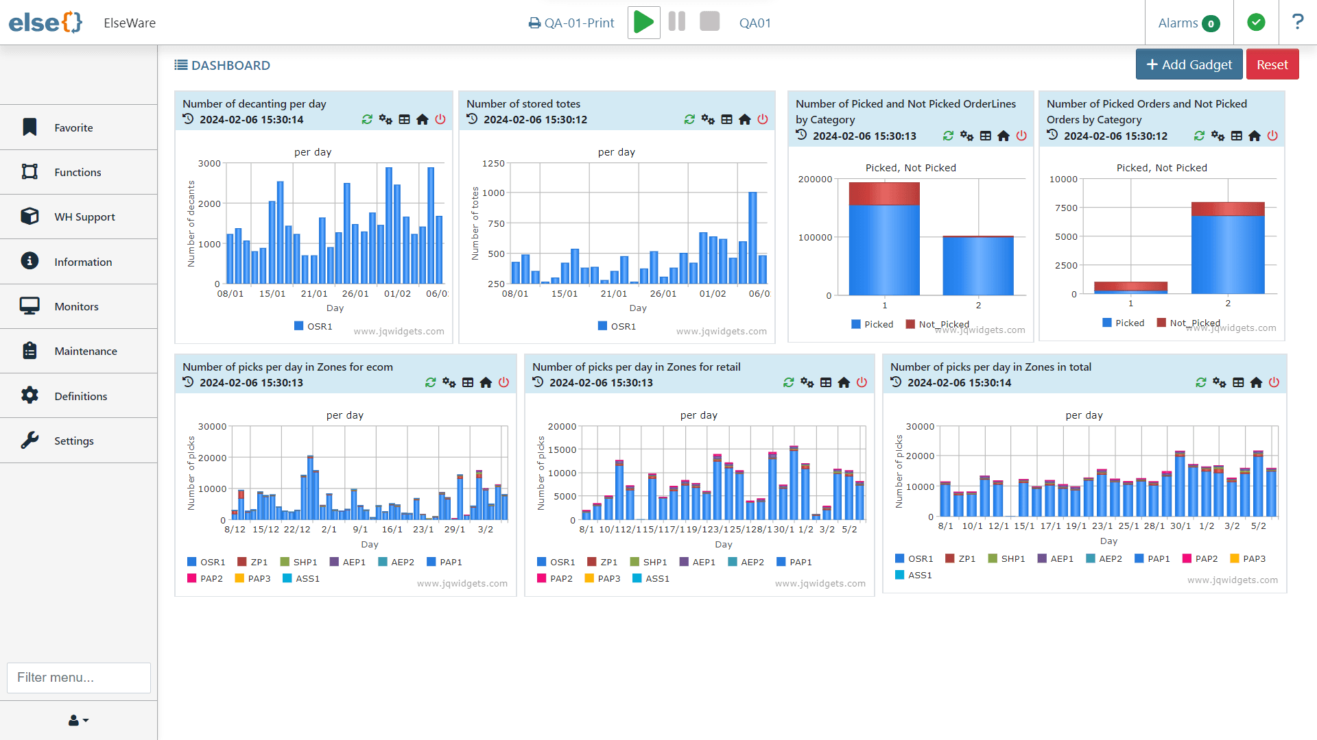Toggle Not_Picked legend in OrderLines chart
The height and width of the screenshot is (740, 1317).
[938, 324]
